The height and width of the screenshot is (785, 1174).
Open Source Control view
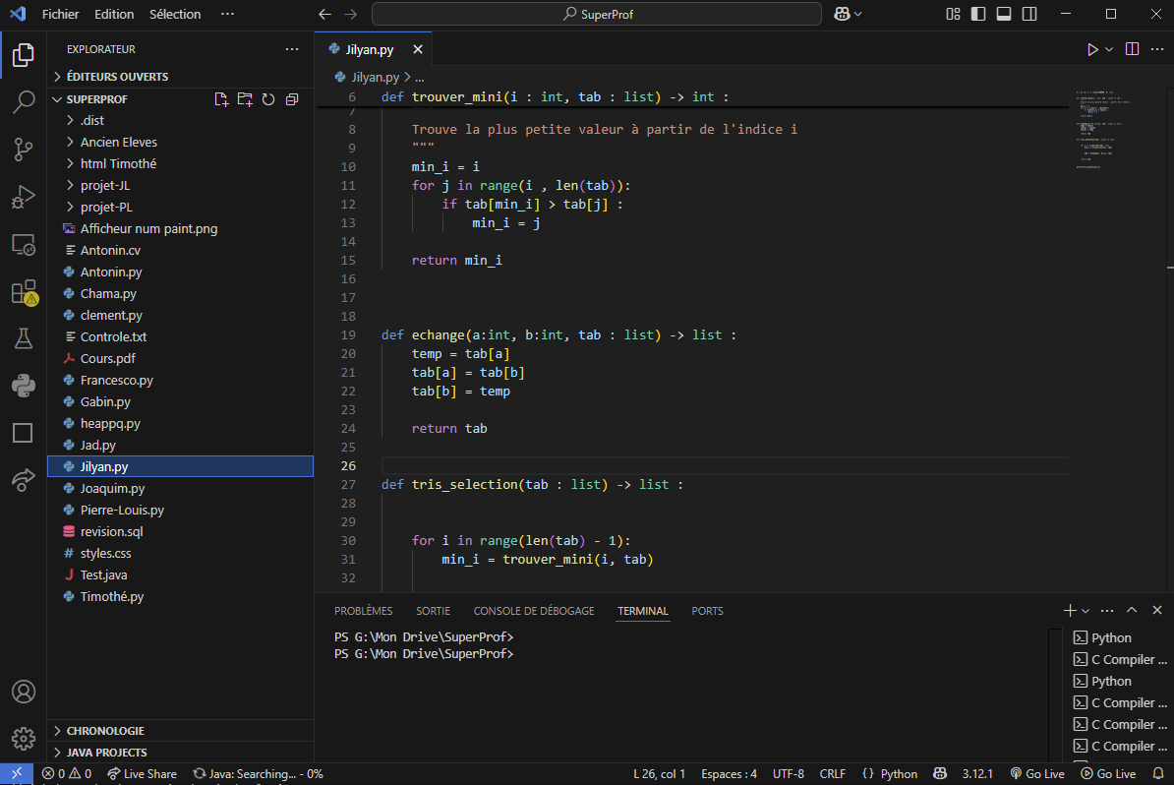click(x=23, y=149)
